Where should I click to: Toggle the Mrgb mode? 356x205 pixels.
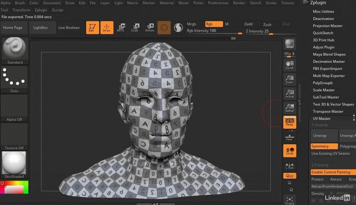[191, 24]
